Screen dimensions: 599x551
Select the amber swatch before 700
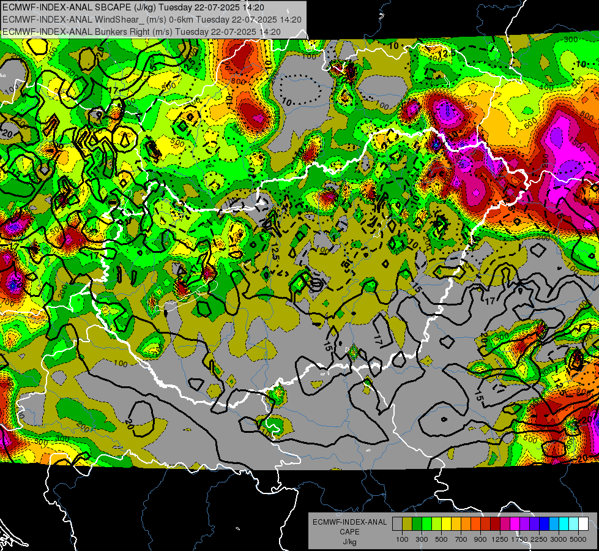coord(456,524)
